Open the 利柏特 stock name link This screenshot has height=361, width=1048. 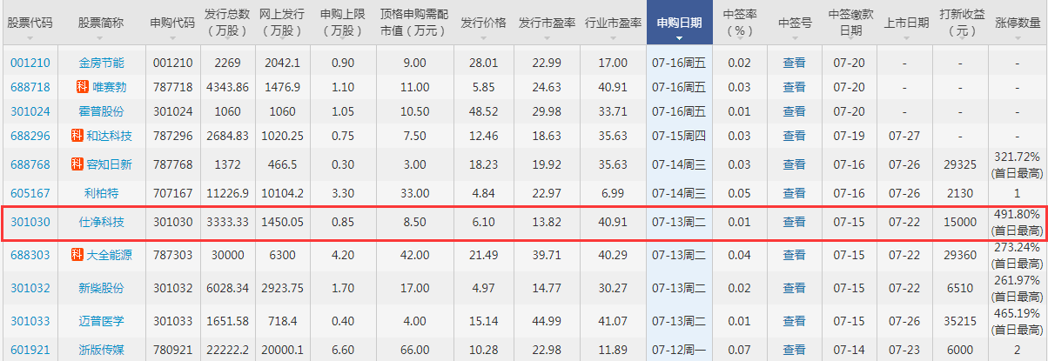coord(101,193)
